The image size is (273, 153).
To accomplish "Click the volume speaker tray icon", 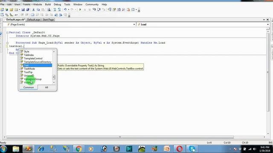I will [255, 149].
